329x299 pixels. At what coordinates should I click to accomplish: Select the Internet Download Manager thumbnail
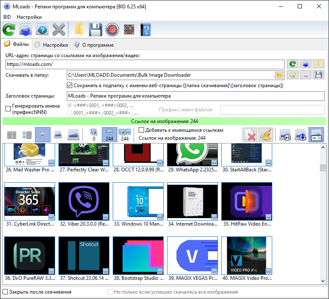click(x=192, y=201)
